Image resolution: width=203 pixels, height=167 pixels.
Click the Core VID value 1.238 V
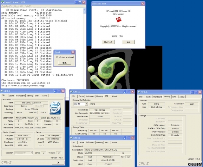click(x=43, y=113)
